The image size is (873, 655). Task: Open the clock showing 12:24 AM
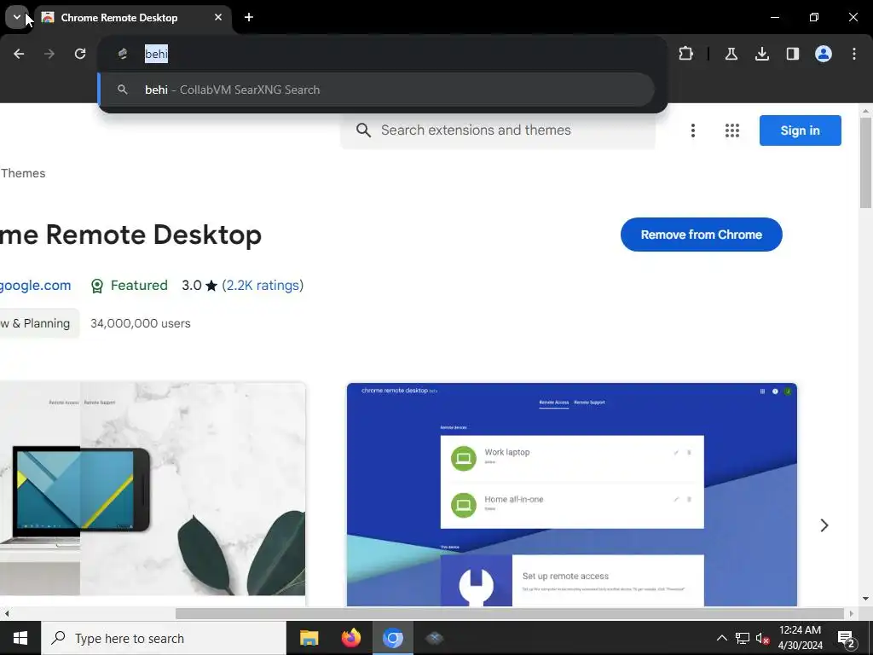pyautogui.click(x=800, y=638)
